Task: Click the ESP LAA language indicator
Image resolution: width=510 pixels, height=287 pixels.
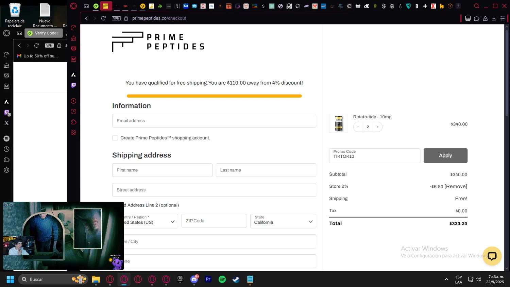Action: point(459,280)
